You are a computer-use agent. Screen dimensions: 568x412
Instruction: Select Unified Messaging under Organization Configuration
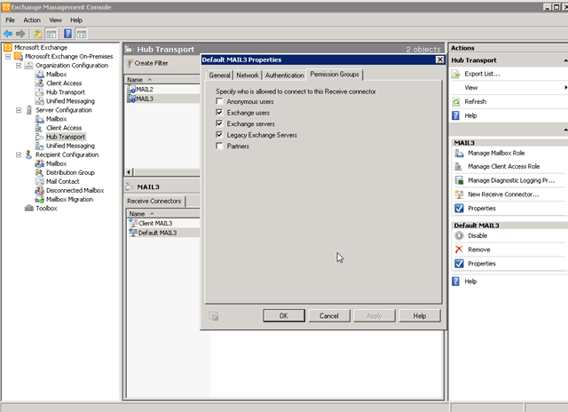(70, 101)
